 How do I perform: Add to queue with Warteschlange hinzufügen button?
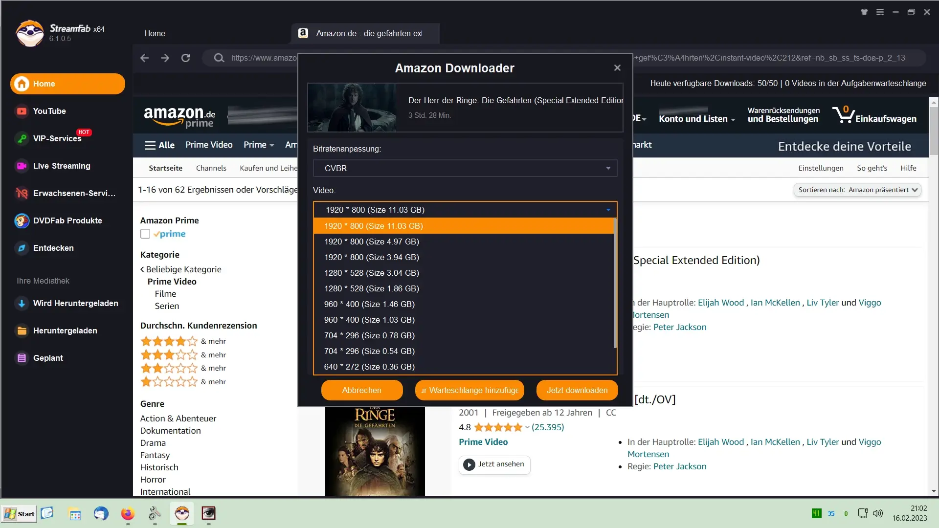coord(469,390)
